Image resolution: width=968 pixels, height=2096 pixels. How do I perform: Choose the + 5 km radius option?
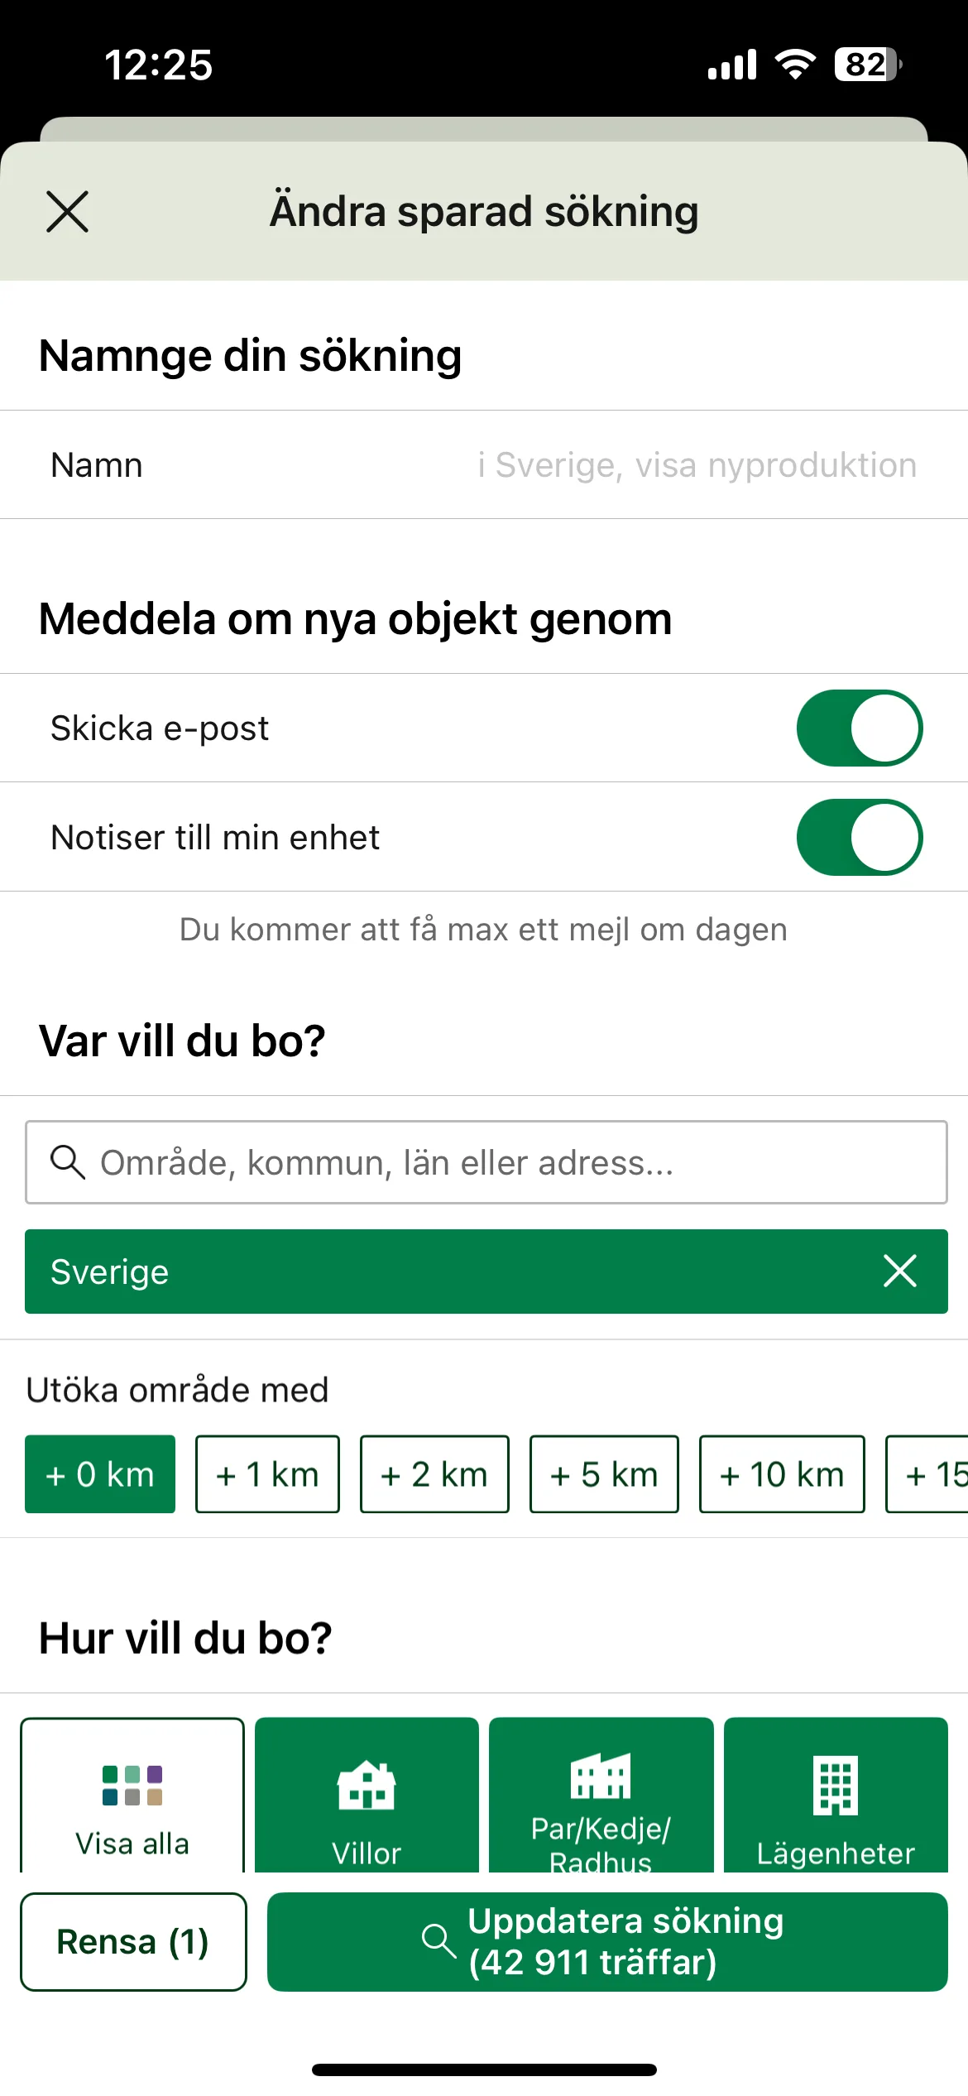(x=604, y=1474)
